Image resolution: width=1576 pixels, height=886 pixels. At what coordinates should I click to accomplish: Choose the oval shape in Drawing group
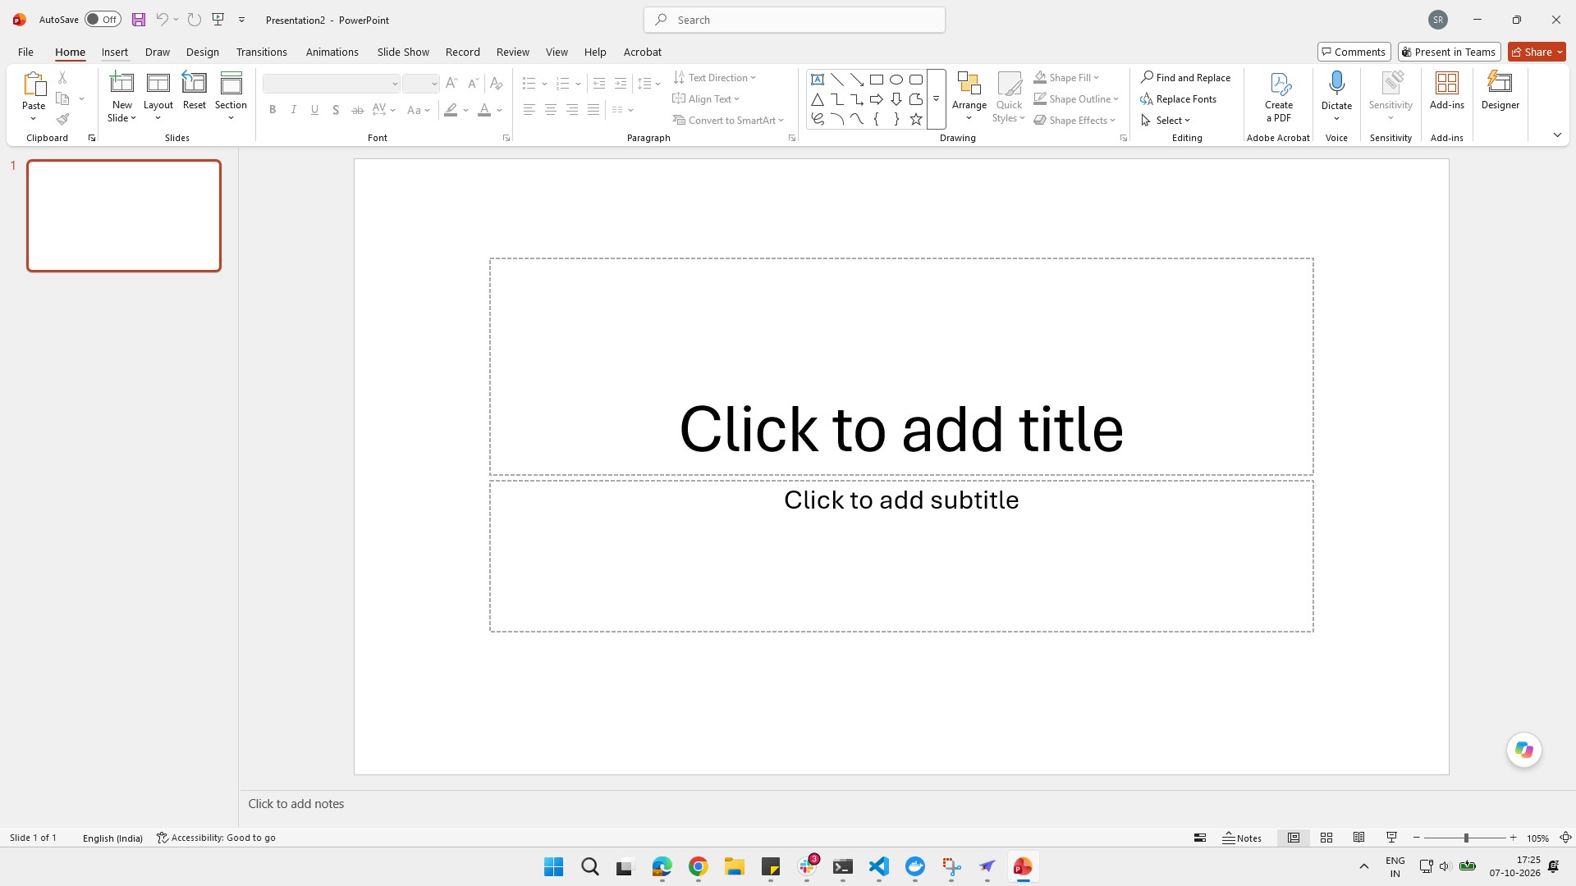pos(896,80)
